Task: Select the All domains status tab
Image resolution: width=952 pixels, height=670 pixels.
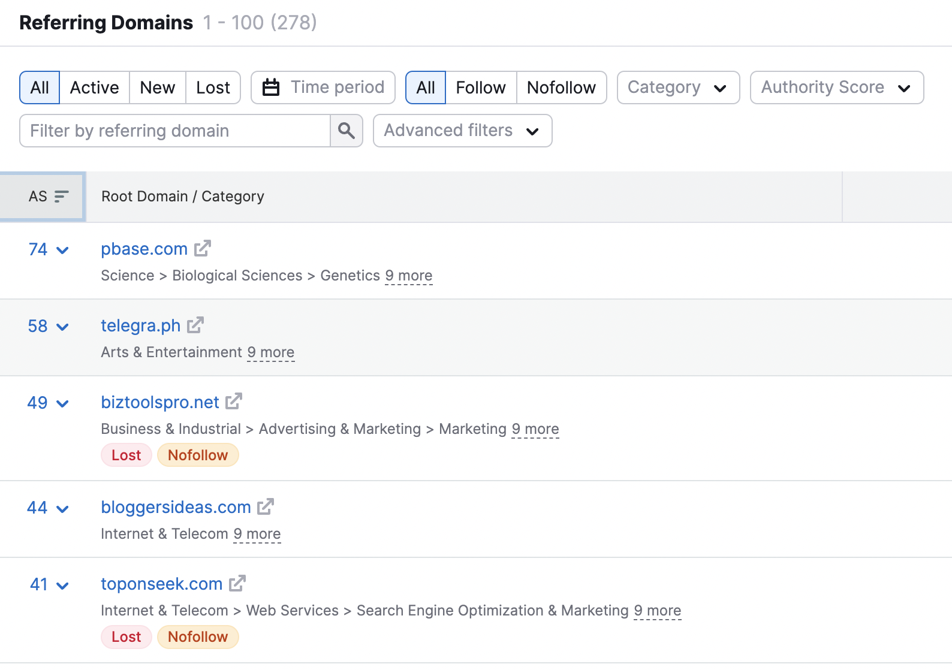Action: point(40,87)
